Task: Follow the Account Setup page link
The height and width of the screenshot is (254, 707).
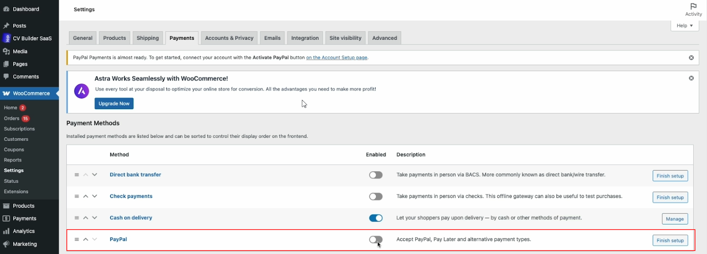Action: [x=337, y=57]
